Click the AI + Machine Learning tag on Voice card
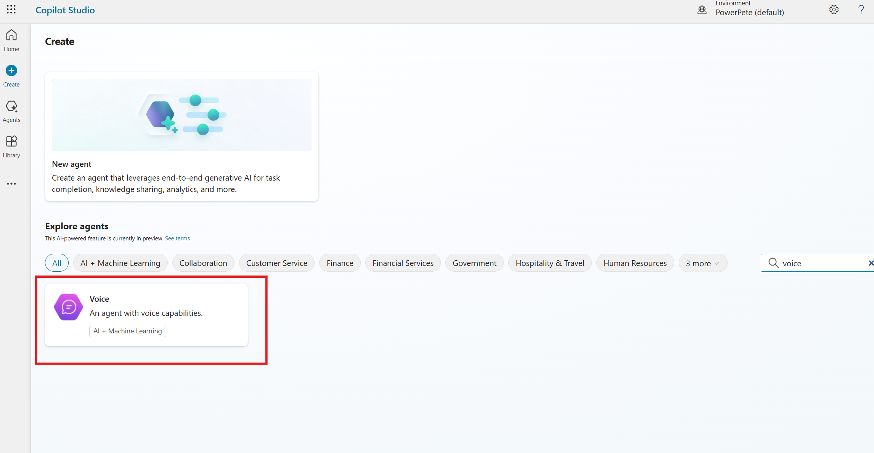This screenshot has width=874, height=453. coord(128,331)
